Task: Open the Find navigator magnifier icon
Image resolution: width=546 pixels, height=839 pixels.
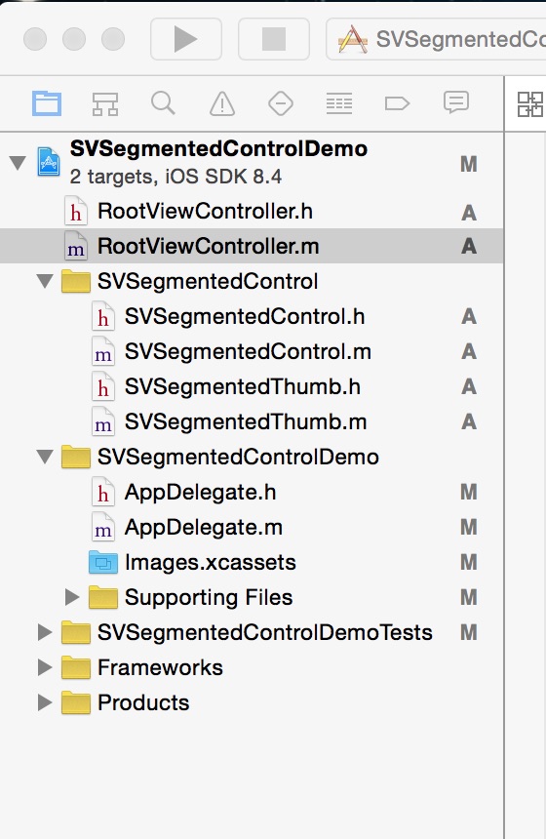Action: [163, 102]
